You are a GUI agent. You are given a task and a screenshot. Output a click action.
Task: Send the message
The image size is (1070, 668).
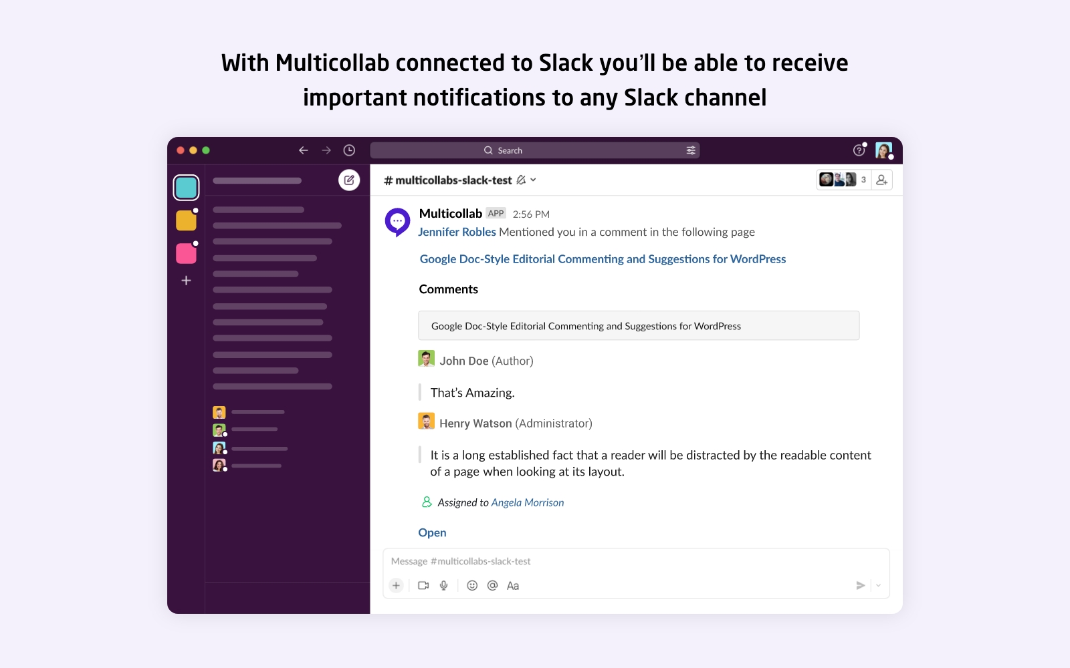click(x=861, y=585)
